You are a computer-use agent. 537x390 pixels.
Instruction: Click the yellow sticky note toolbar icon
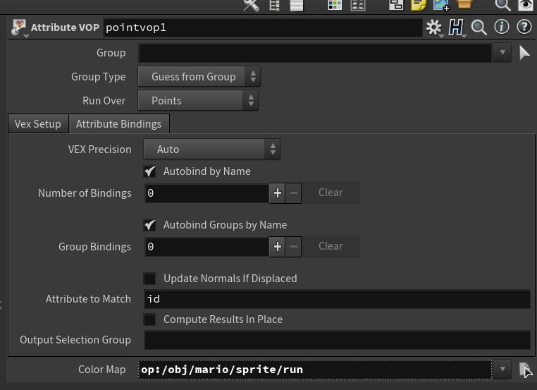point(419,5)
